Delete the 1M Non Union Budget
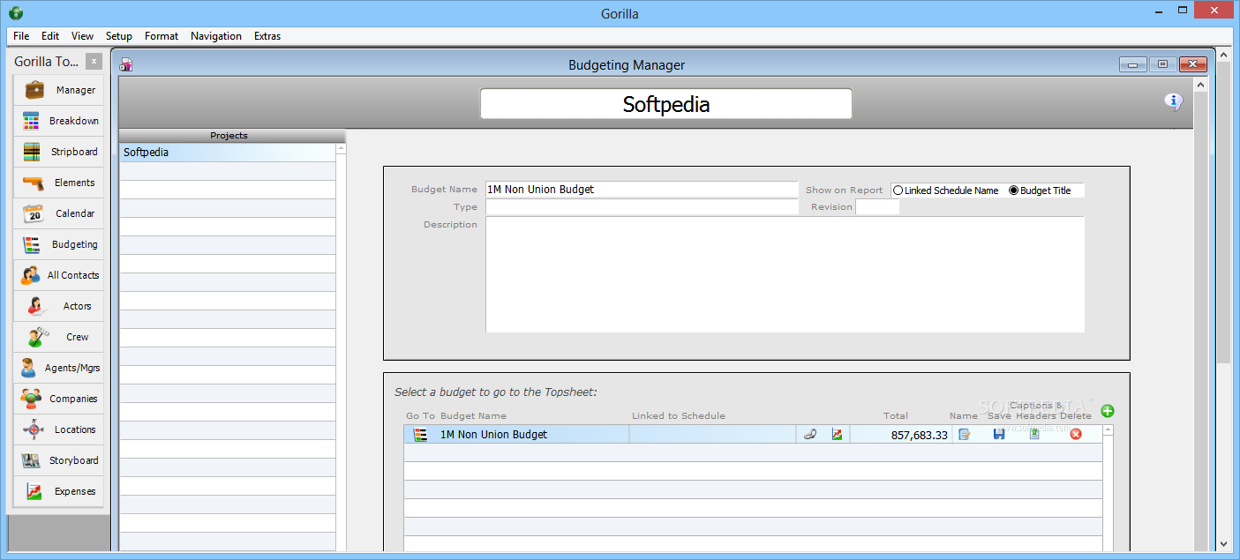 pyautogui.click(x=1076, y=434)
